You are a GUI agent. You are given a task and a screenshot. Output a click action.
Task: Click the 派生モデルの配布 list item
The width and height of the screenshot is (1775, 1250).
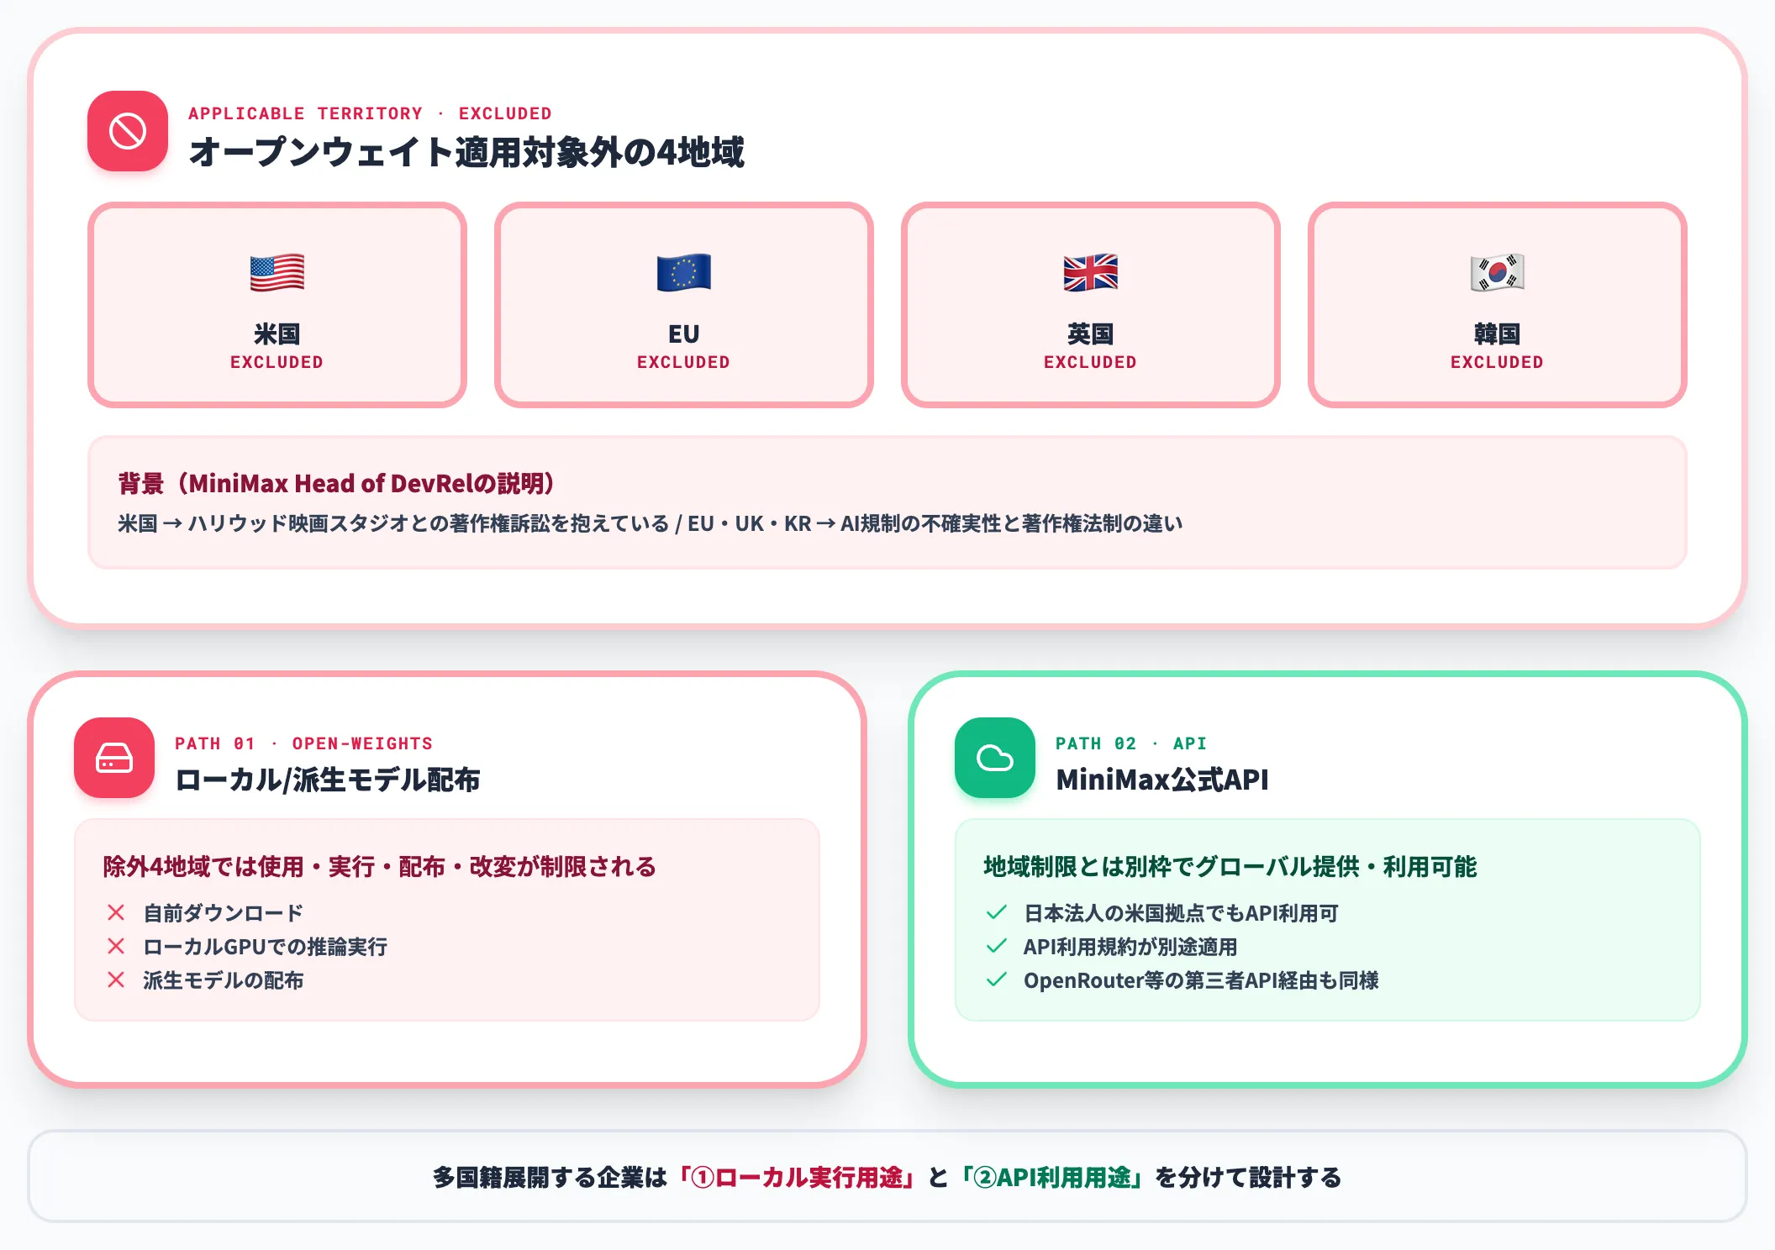224,980
